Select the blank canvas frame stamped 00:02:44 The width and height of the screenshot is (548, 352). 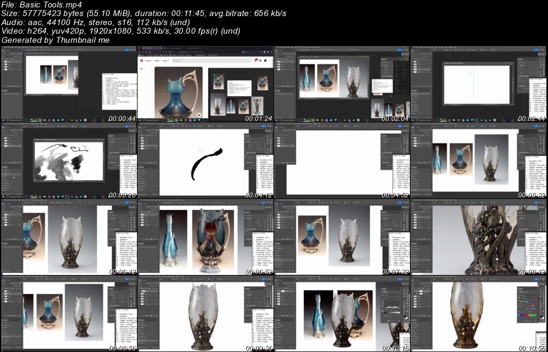479,84
